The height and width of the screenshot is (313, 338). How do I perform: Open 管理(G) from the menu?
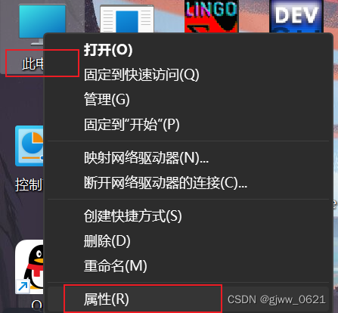coord(107,99)
